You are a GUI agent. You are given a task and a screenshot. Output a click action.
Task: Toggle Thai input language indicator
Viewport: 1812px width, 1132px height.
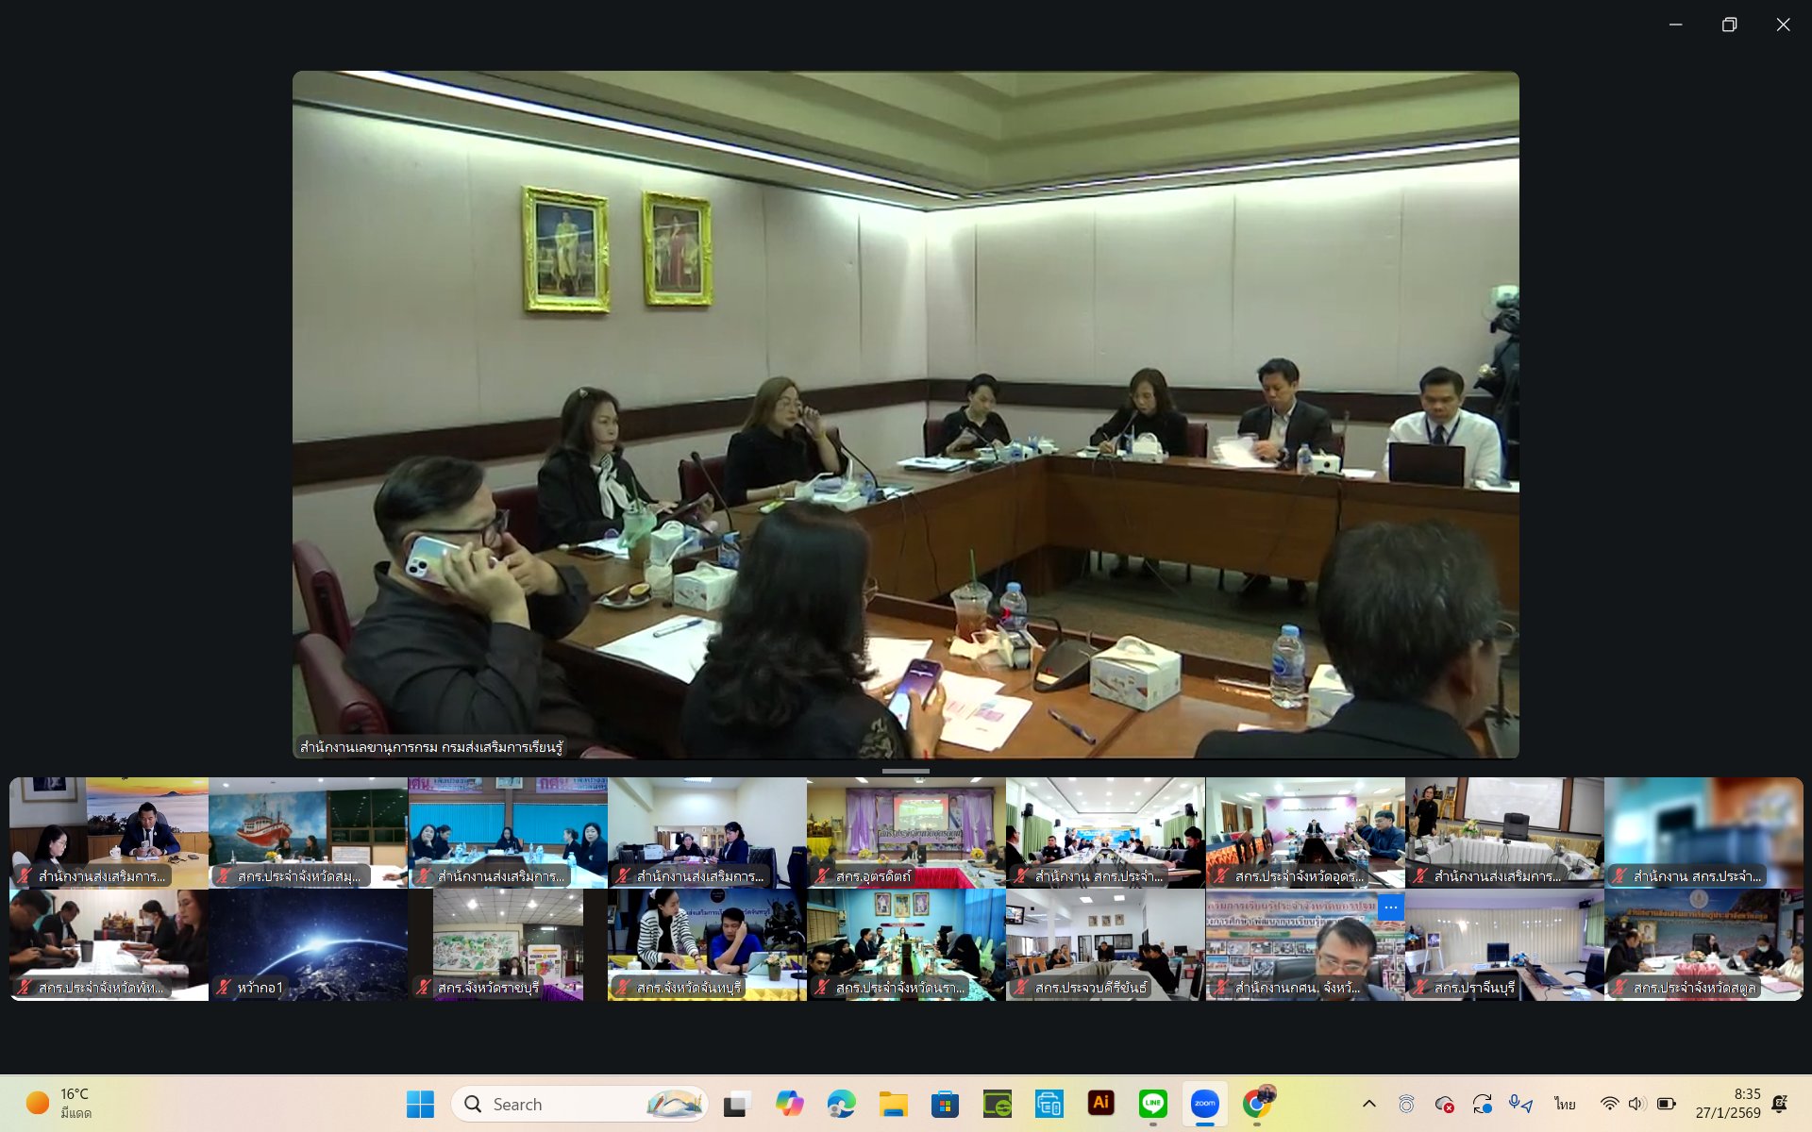click(1565, 1104)
